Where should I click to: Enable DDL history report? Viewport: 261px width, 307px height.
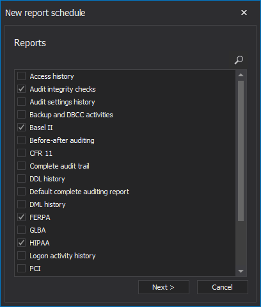21,179
